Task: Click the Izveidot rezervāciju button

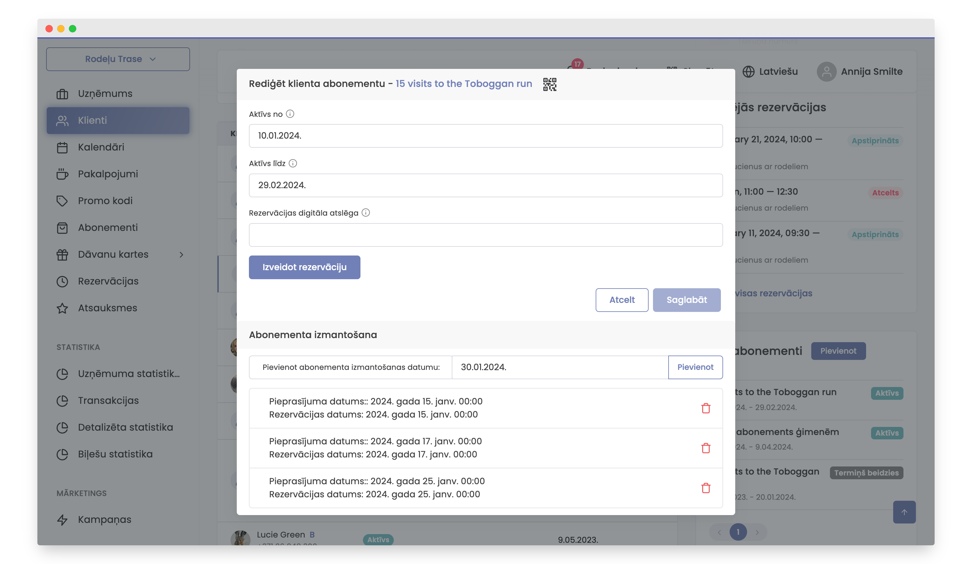Action: [304, 267]
